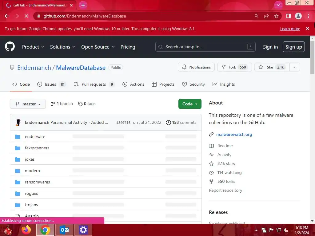The image size is (315, 236).
Task: Click the Pricing link
Action: (128, 47)
